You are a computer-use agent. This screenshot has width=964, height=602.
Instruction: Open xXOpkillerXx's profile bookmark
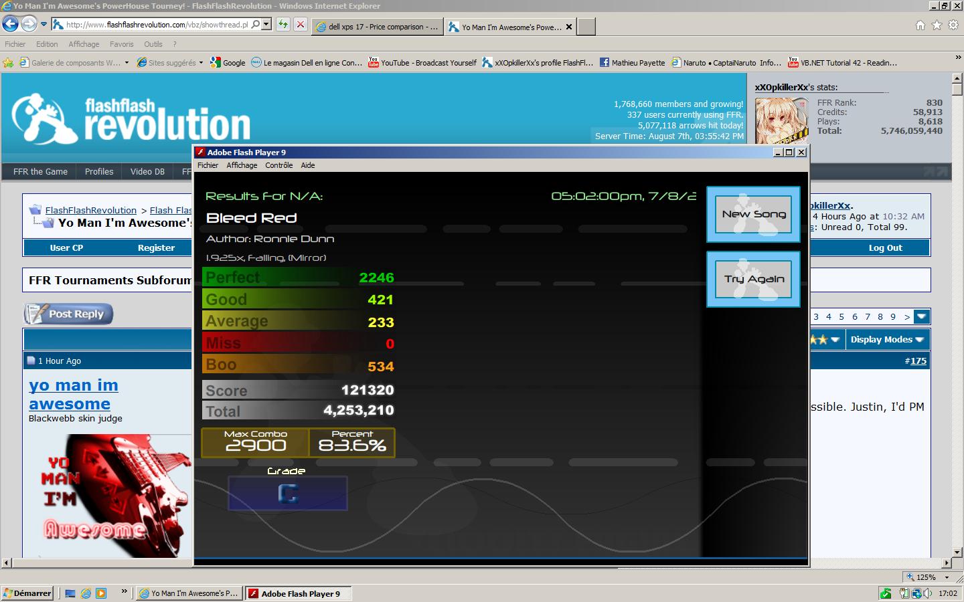538,63
